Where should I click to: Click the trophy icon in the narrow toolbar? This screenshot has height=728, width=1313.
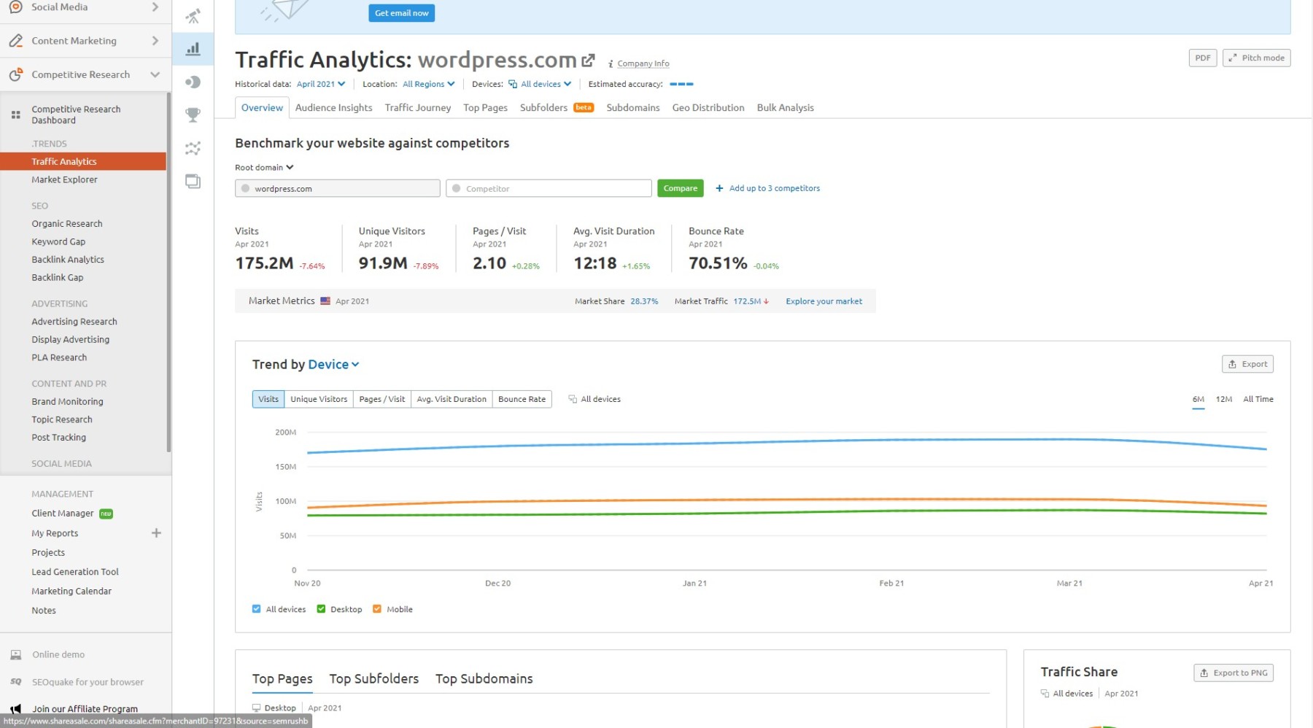[193, 115]
